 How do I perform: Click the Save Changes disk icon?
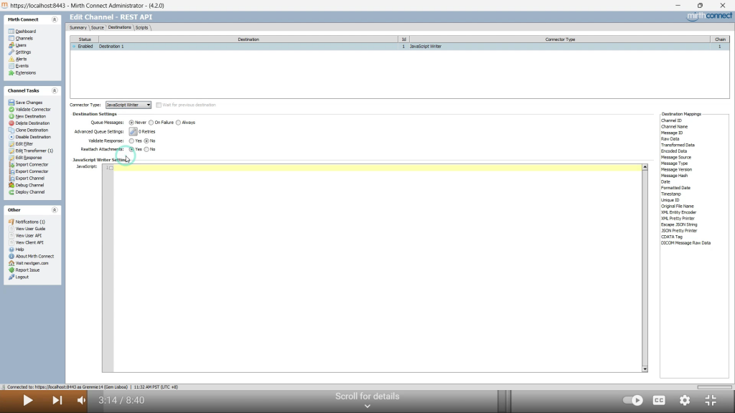click(11, 103)
